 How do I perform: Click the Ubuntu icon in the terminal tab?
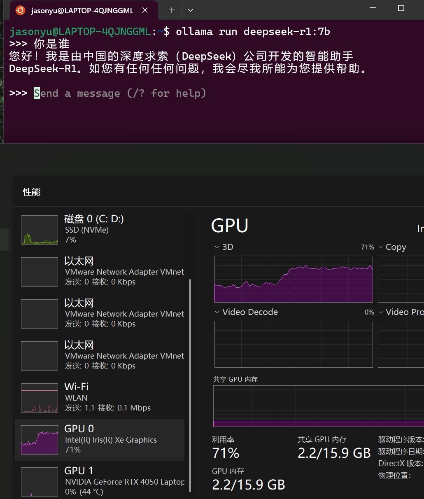pos(20,10)
